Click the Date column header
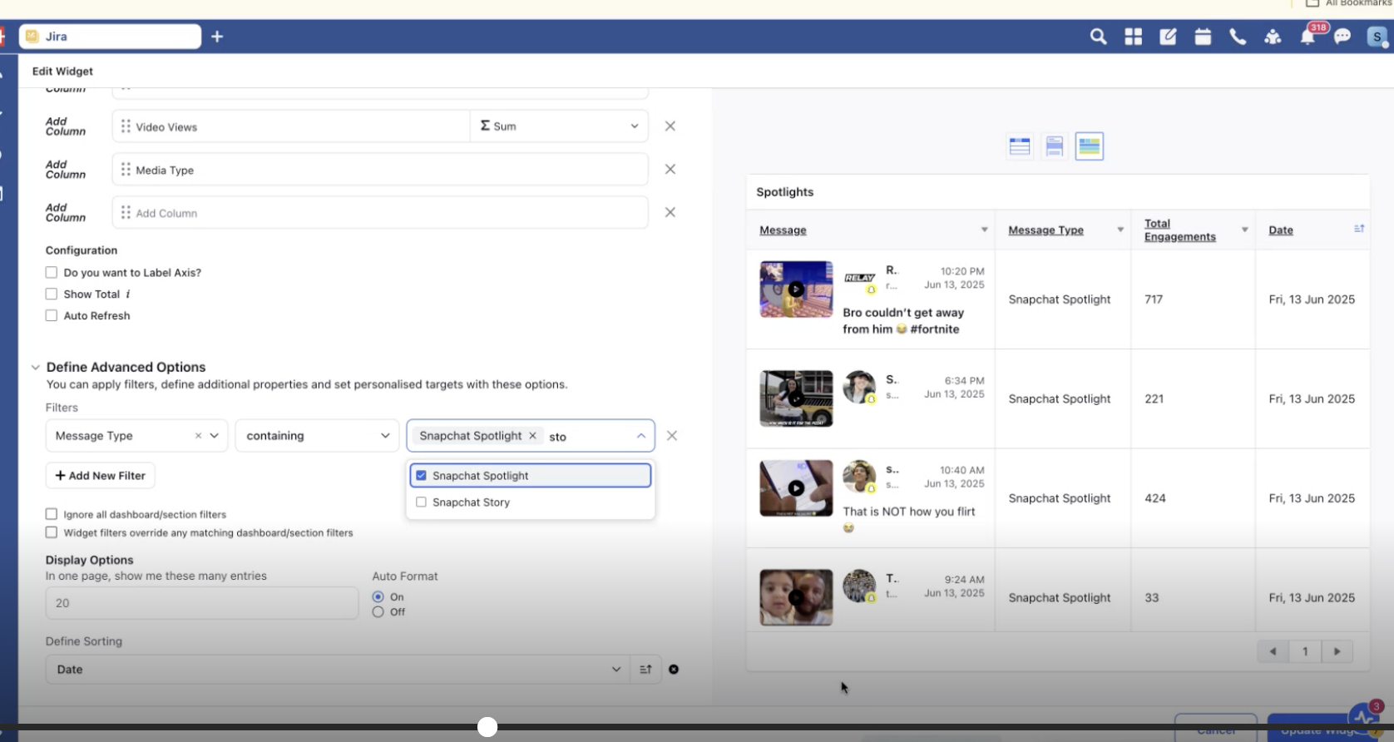This screenshot has width=1394, height=742. pyautogui.click(x=1281, y=230)
